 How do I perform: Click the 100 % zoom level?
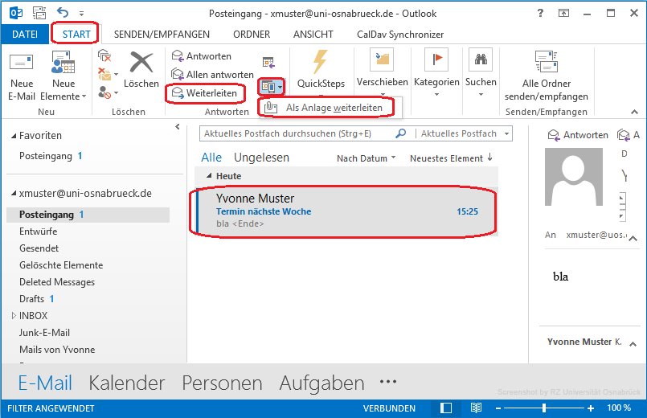619,408
